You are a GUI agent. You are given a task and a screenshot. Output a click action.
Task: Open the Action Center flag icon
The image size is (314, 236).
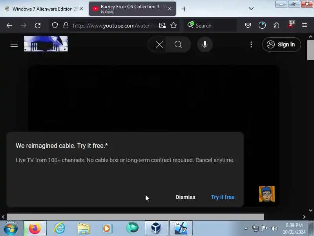(x=265, y=229)
